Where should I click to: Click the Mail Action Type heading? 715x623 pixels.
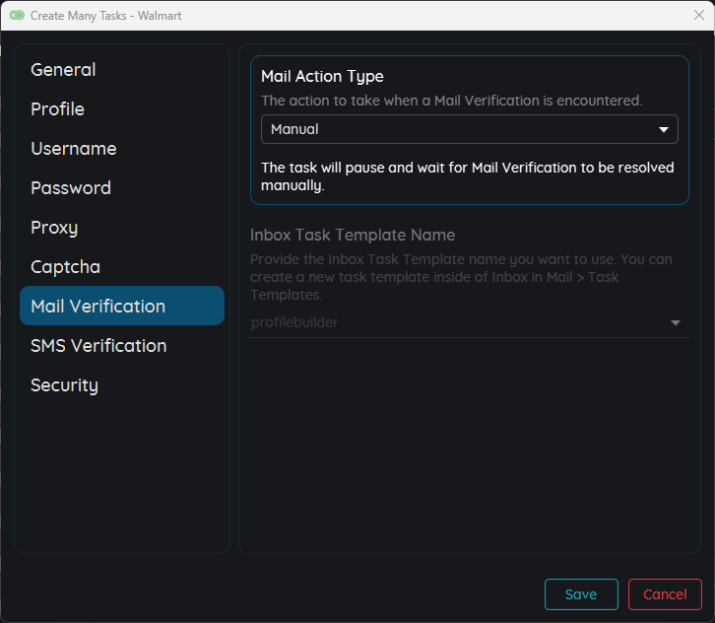point(322,77)
